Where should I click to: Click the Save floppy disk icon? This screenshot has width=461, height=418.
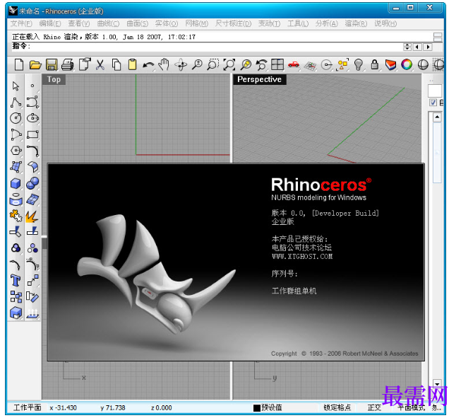click(52, 64)
